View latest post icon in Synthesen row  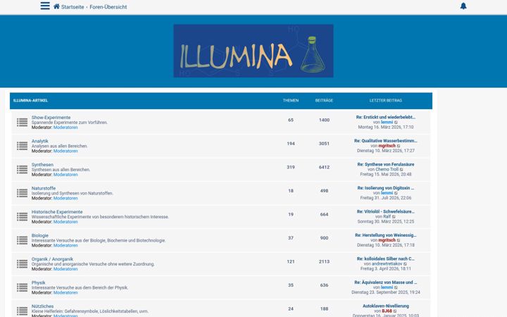[401, 170]
